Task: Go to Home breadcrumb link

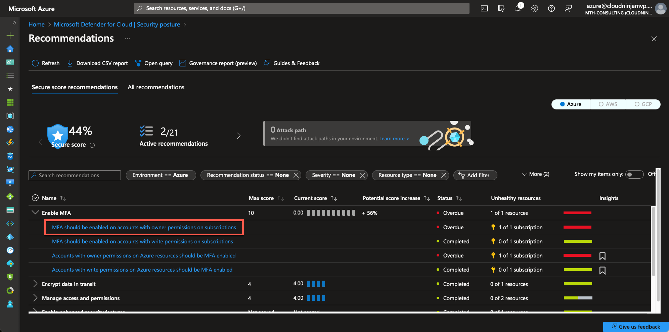Action: pyautogui.click(x=37, y=25)
